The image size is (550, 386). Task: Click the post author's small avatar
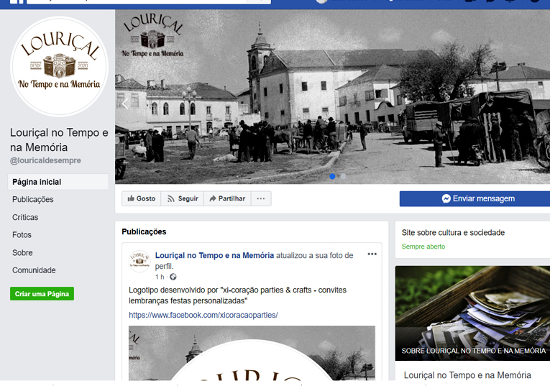(x=139, y=261)
